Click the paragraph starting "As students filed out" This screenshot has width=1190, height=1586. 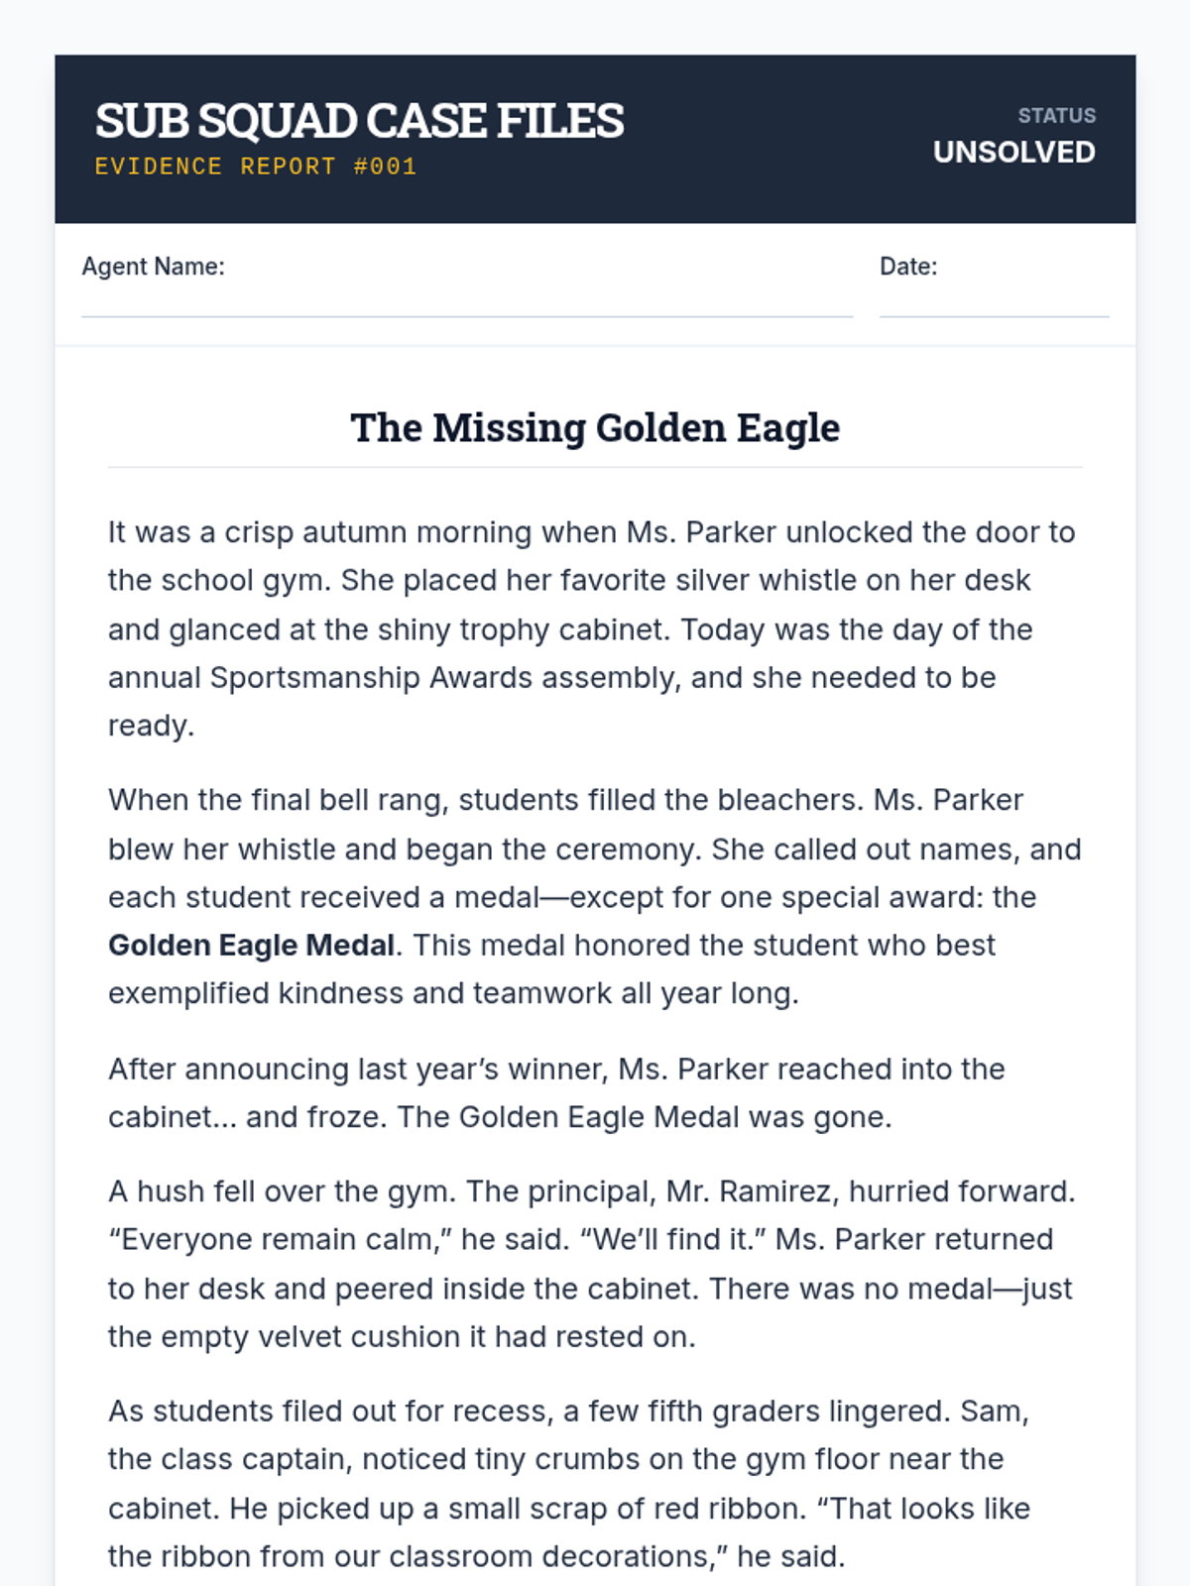tap(569, 1484)
